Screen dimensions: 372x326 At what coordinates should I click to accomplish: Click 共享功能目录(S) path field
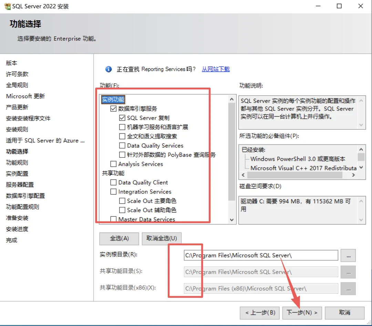(261, 272)
